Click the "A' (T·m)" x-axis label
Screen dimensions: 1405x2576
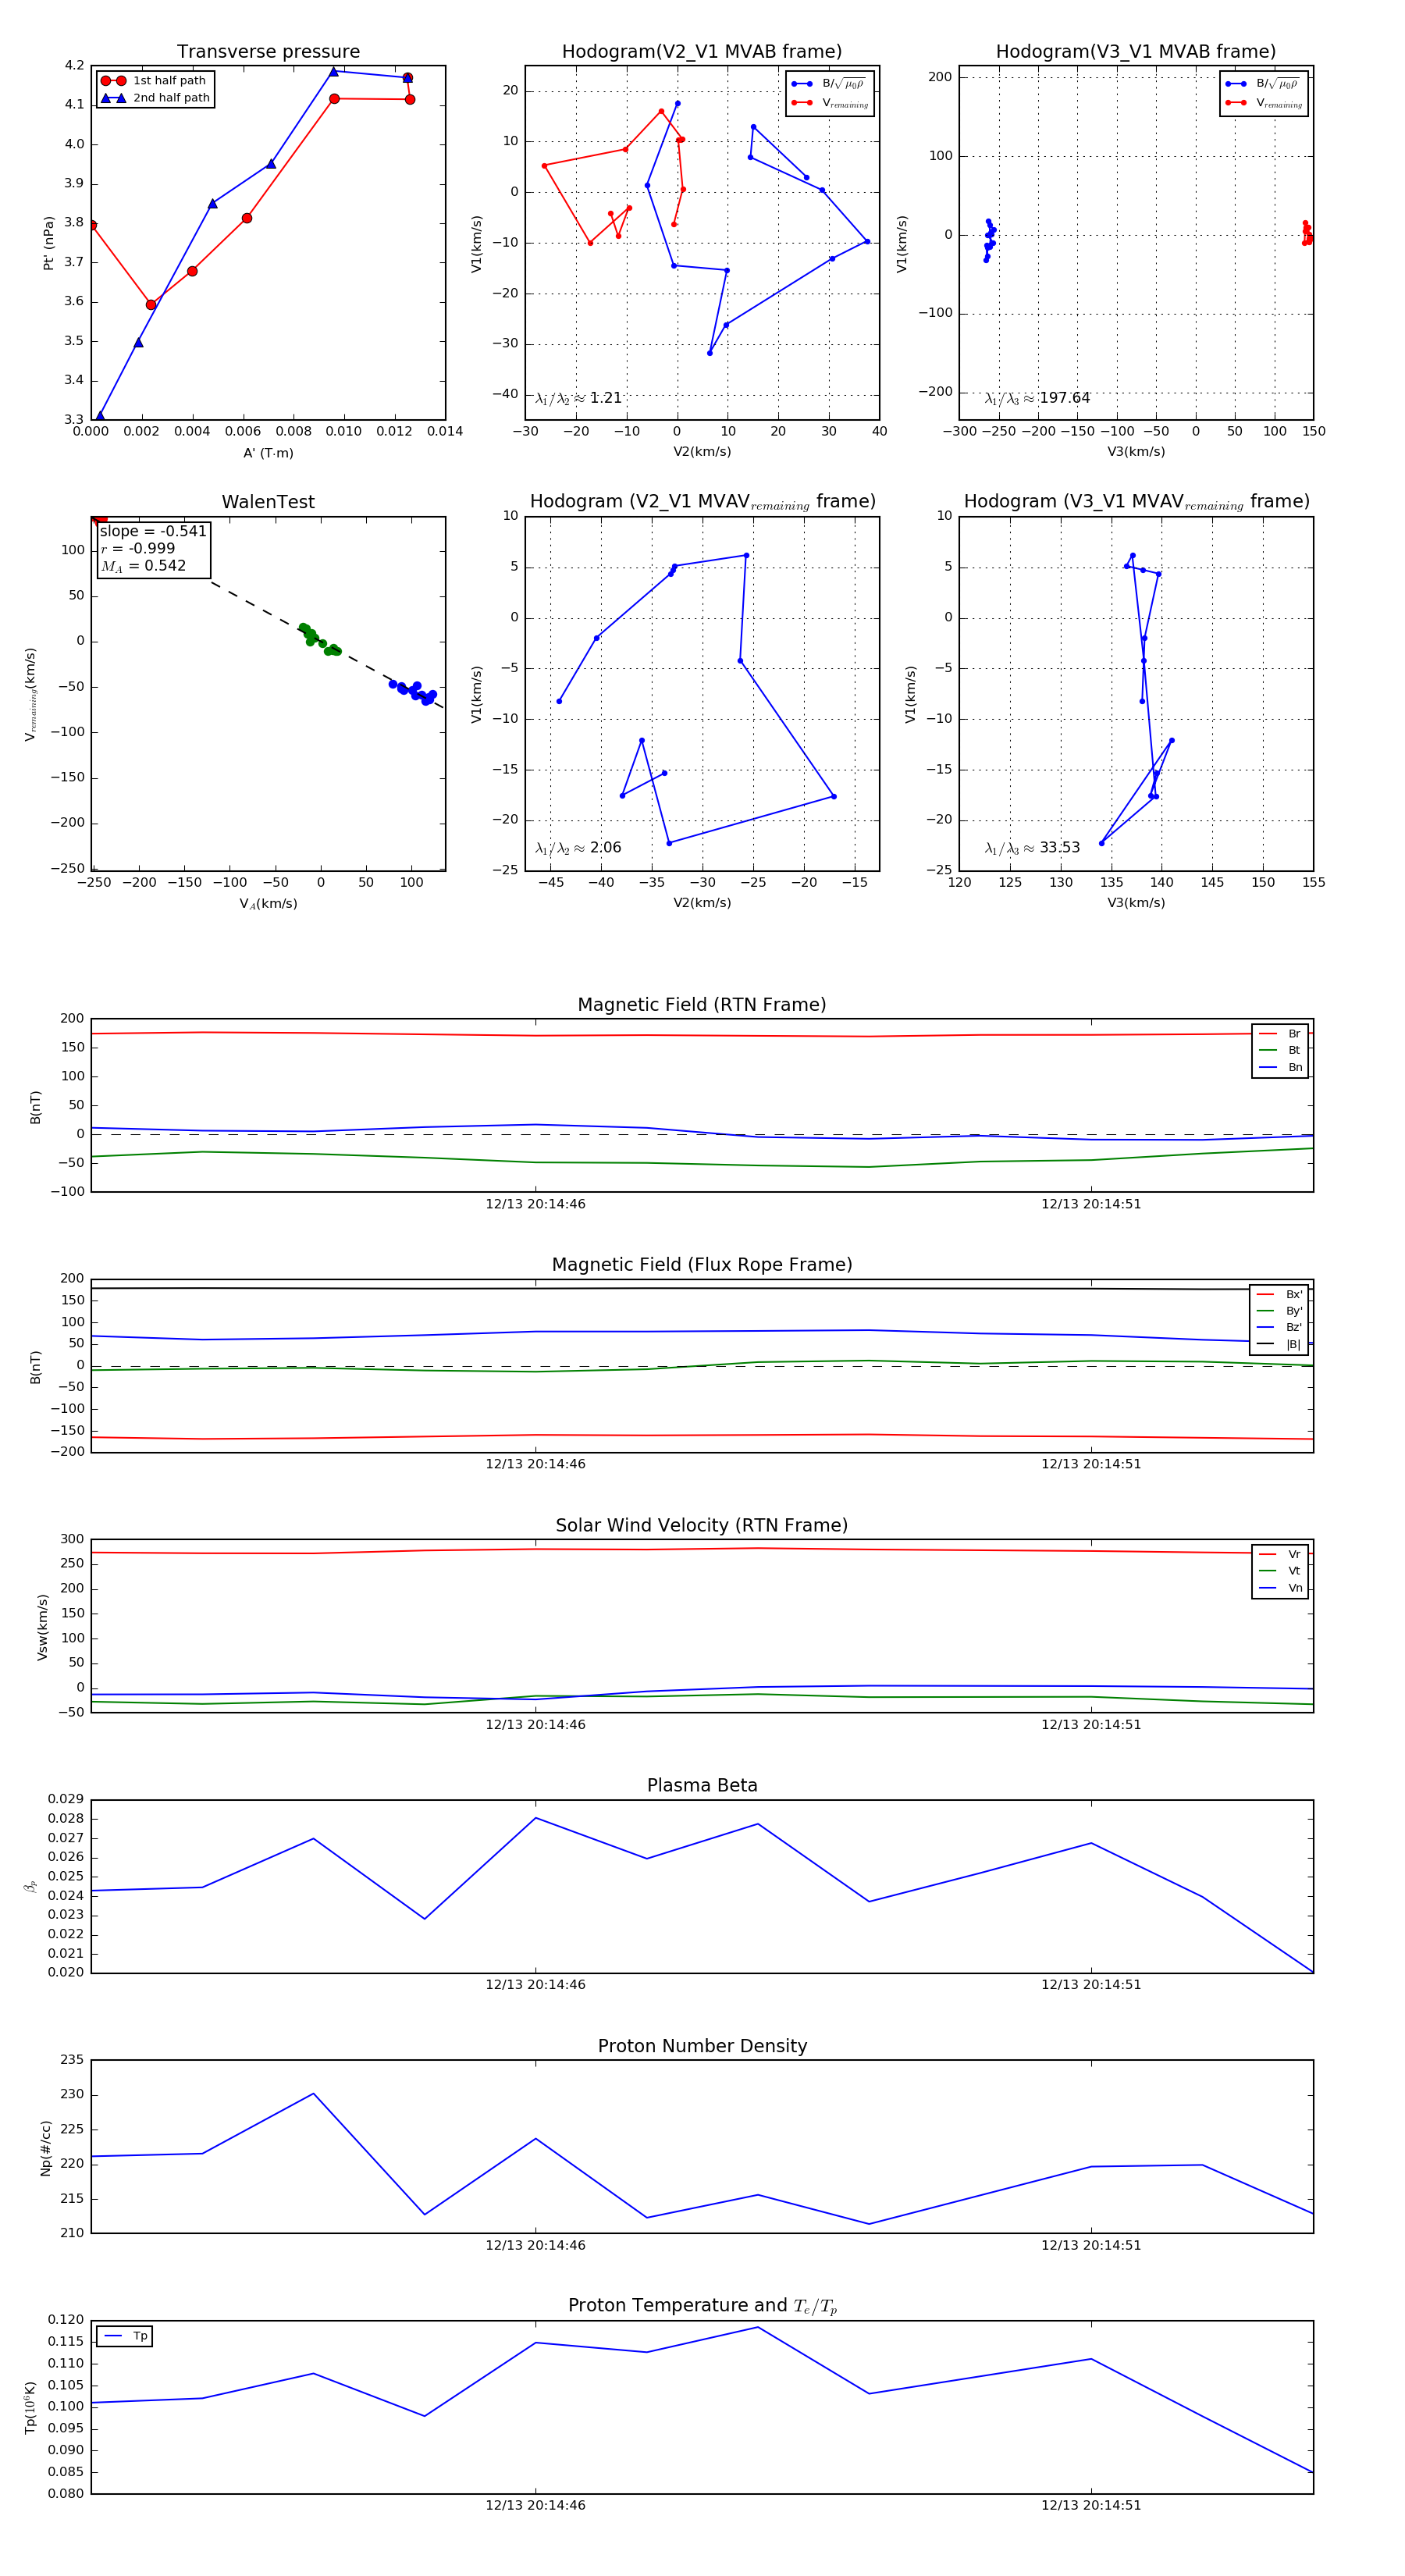(x=268, y=453)
